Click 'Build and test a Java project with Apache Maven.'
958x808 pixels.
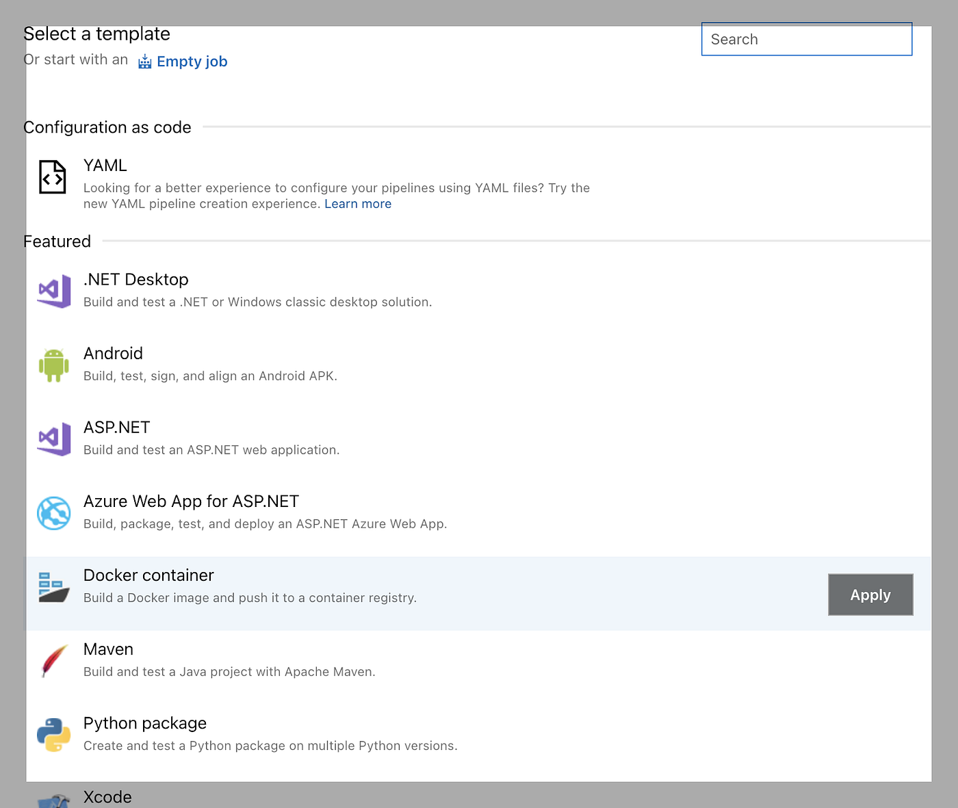[x=229, y=672]
